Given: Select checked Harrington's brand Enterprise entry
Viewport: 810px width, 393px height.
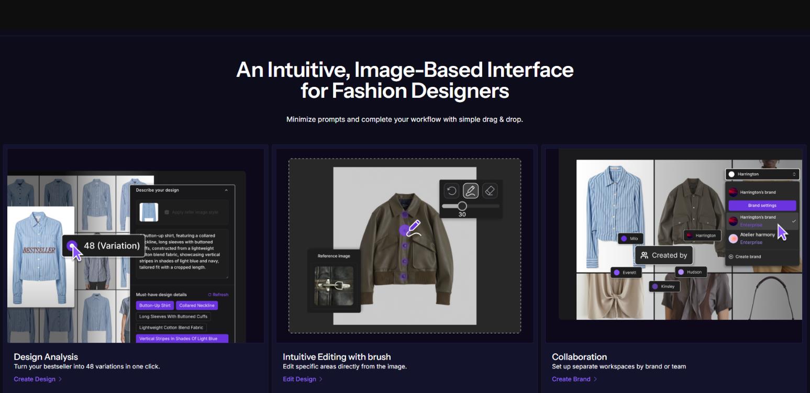Looking at the screenshot, I should (x=762, y=221).
